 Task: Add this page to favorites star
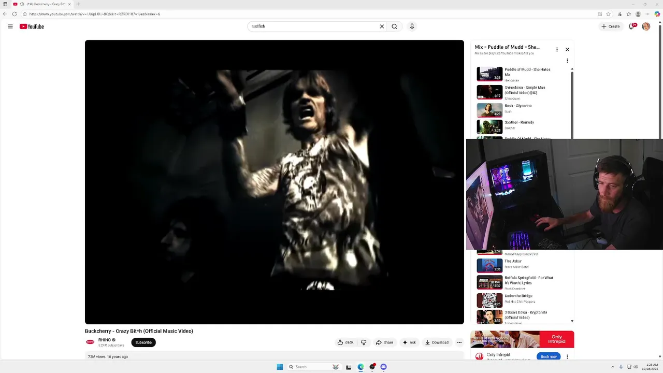click(609, 14)
